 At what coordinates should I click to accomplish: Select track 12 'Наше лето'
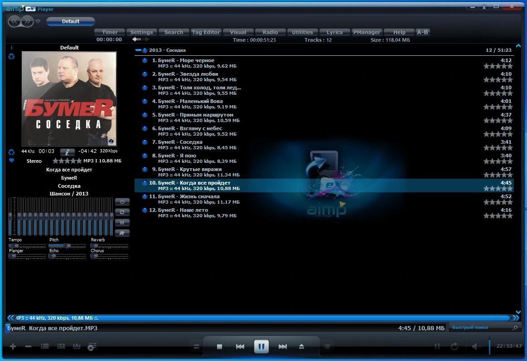(x=324, y=213)
